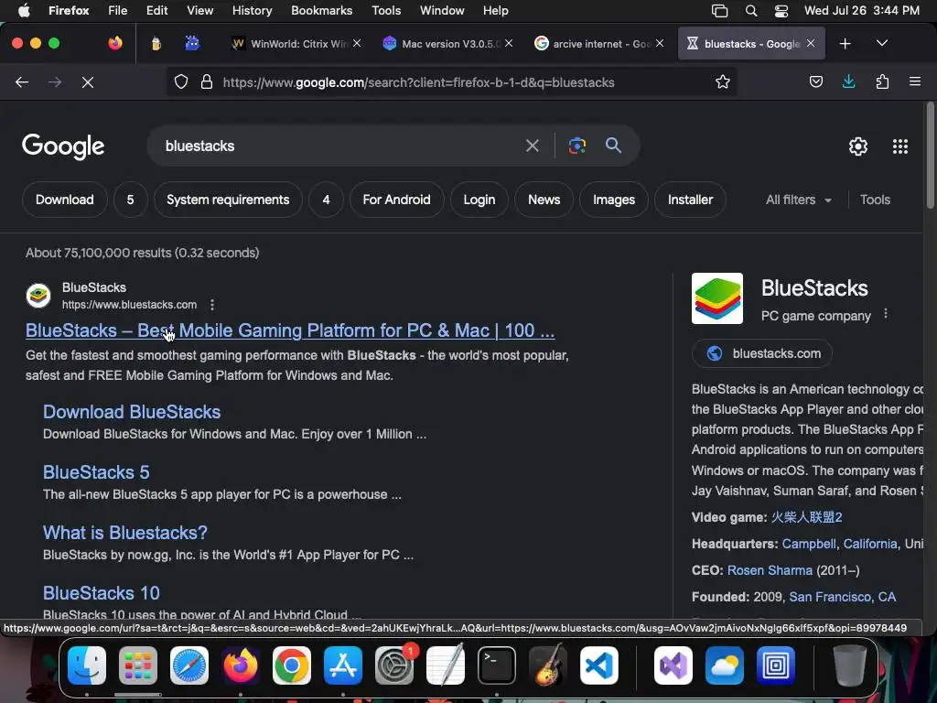The width and height of the screenshot is (937, 703).
Task: Go back to the previous page
Action: [x=22, y=81]
